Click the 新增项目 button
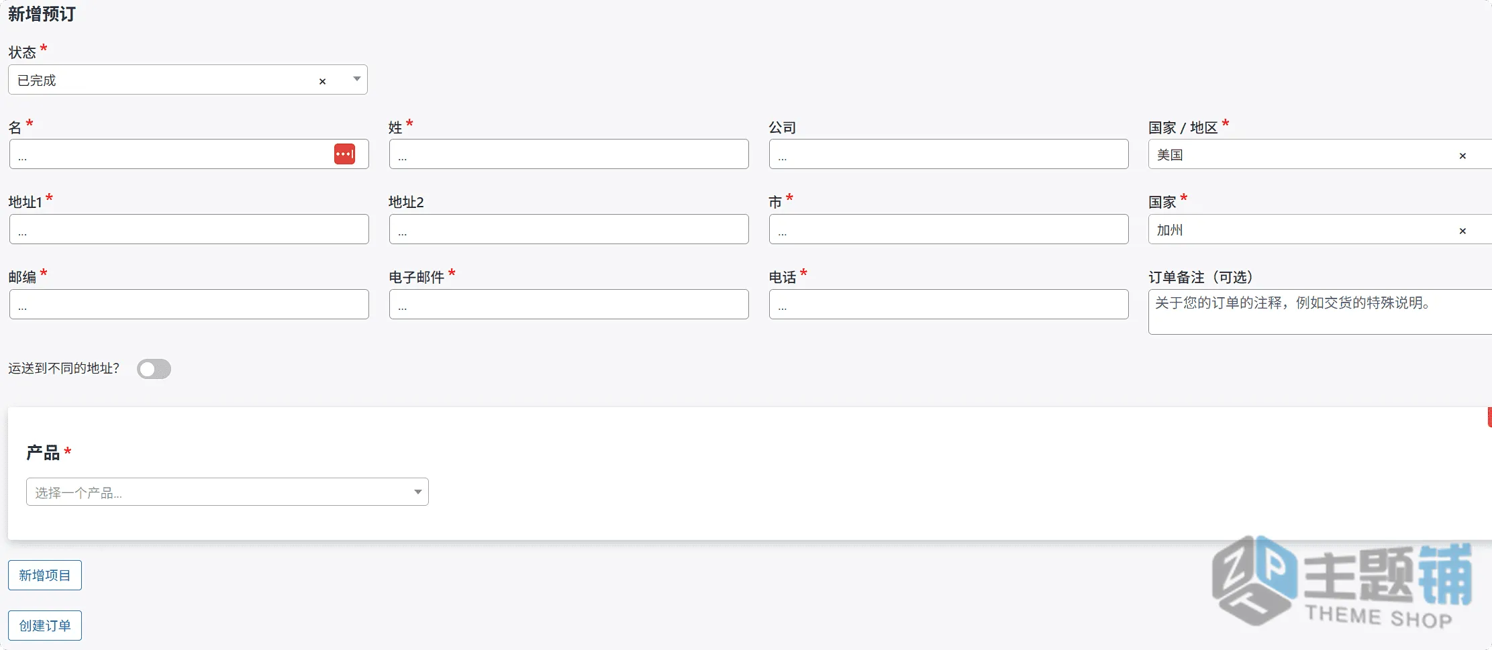 coord(45,575)
